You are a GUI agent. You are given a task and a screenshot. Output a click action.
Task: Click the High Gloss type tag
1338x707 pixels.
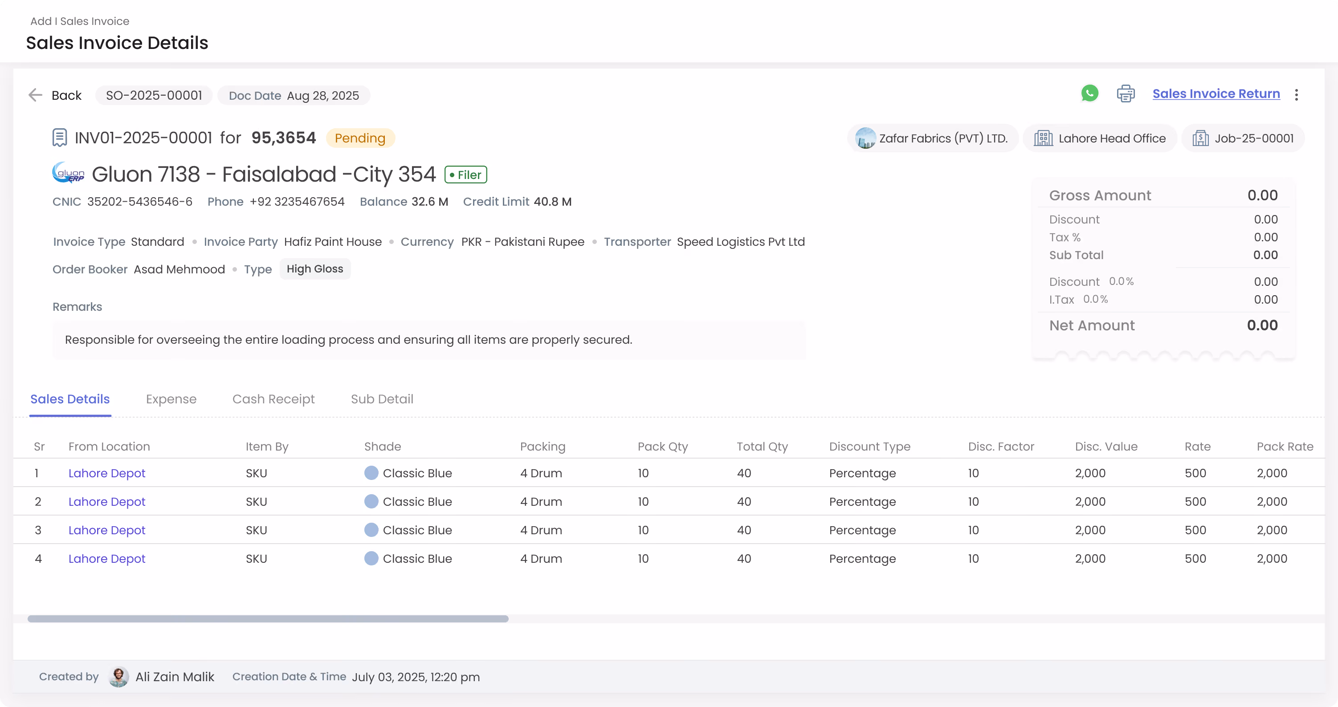click(315, 269)
